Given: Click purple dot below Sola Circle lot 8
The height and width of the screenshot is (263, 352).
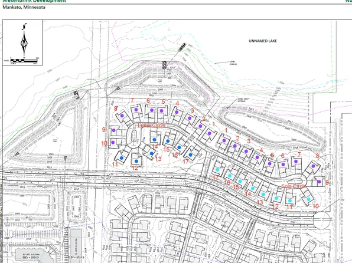Looking at the screenshot, I should point(313,166).
